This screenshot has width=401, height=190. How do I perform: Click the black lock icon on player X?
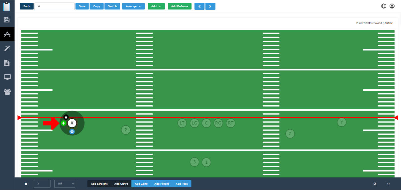click(x=66, y=117)
